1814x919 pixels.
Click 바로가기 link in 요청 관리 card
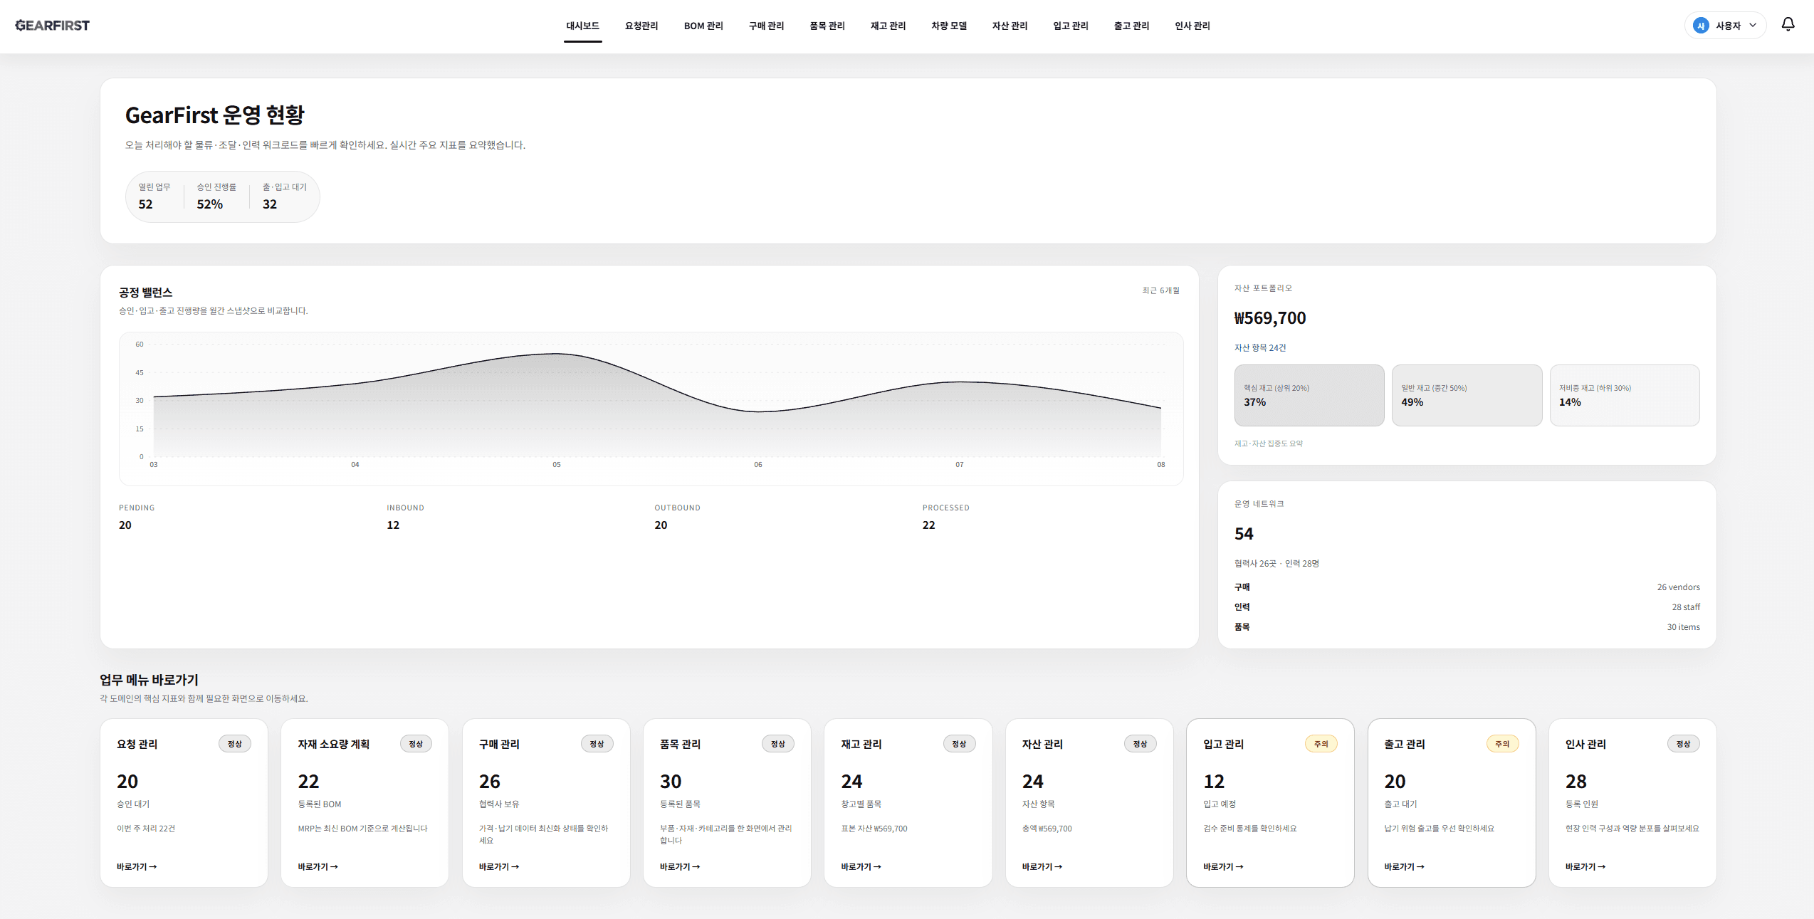(137, 866)
